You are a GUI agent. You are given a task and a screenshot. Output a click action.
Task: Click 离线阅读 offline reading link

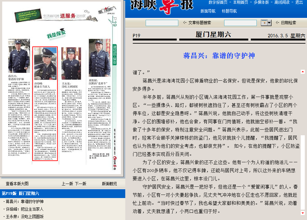click(x=282, y=3)
